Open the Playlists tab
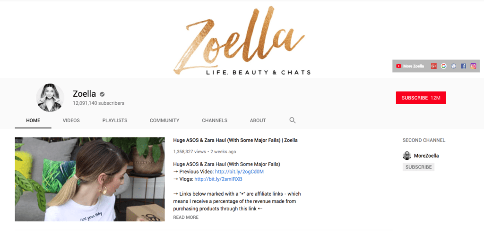Screen dimensions: 484x233 click(115, 120)
